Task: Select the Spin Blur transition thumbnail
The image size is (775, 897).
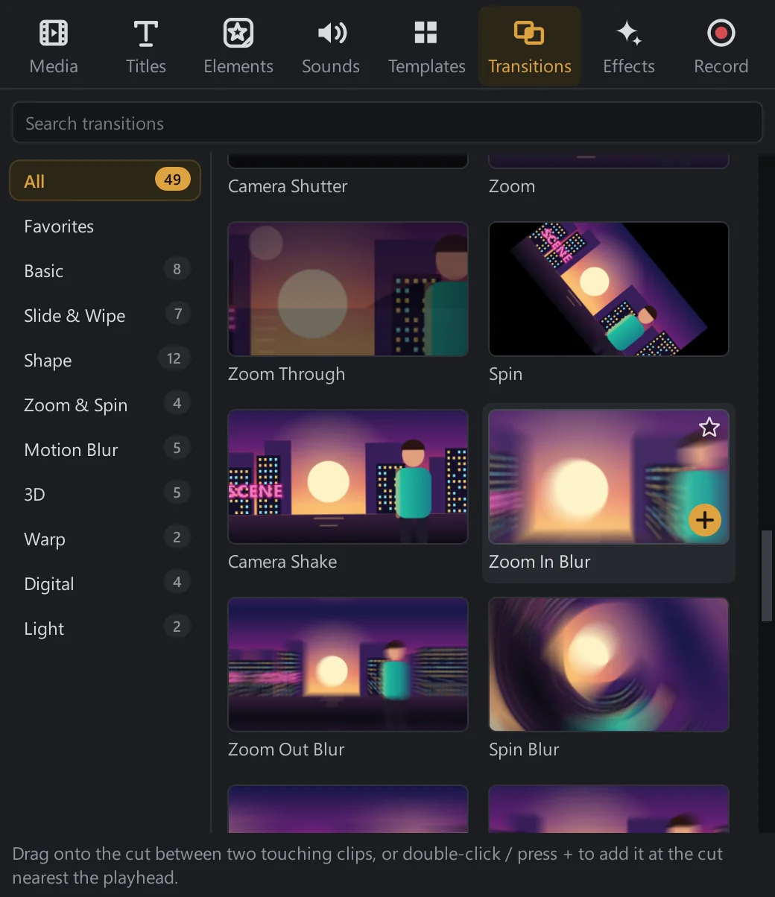Action: (x=609, y=665)
